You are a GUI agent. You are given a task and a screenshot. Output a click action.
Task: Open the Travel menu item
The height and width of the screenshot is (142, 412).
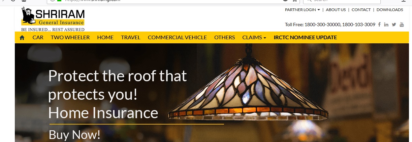point(131,37)
